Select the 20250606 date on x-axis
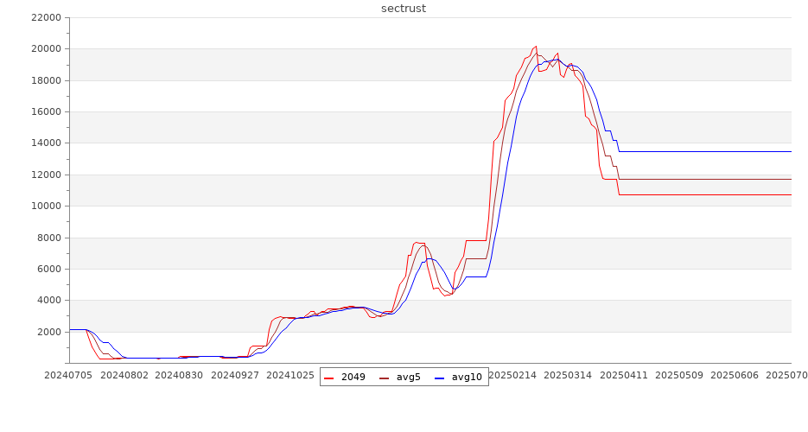Screen dimensions: 808x432 click(735, 376)
